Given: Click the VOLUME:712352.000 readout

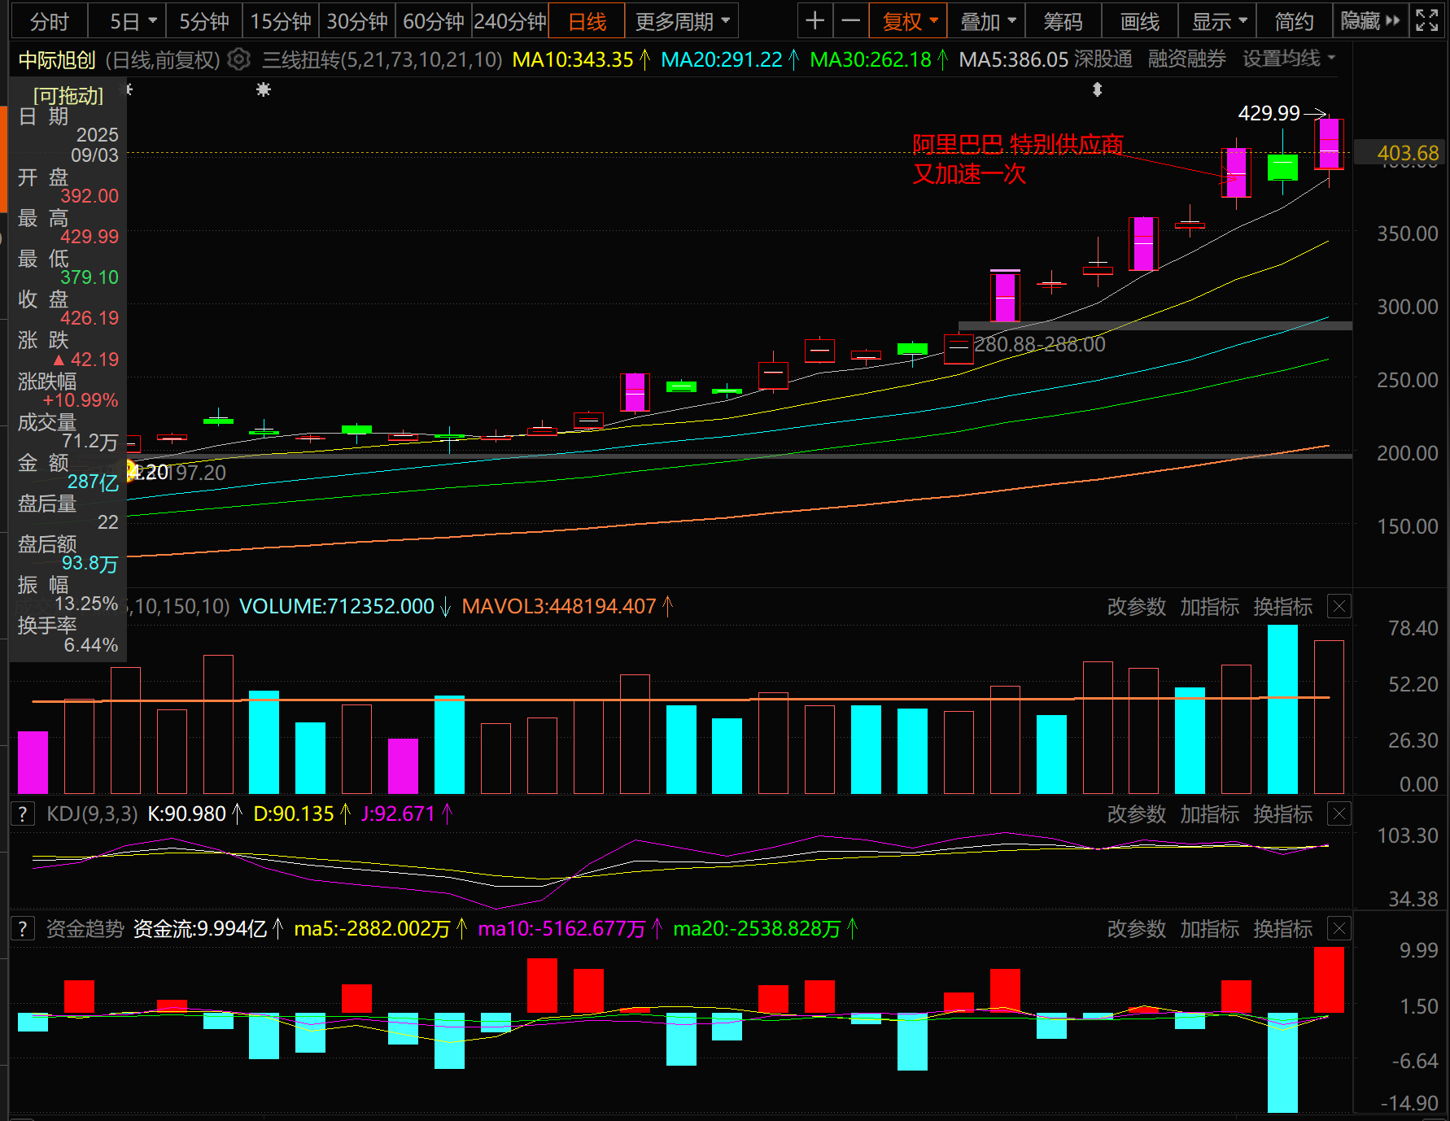Looking at the screenshot, I should coord(337,606).
